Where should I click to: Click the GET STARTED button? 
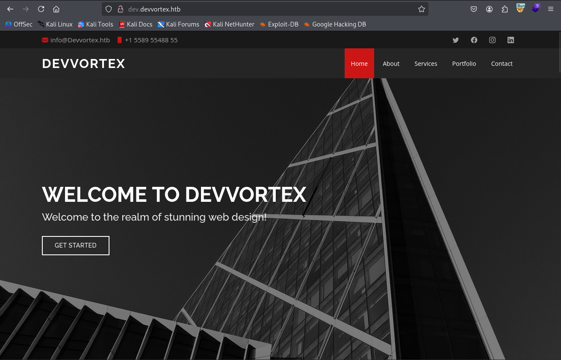[x=76, y=245]
